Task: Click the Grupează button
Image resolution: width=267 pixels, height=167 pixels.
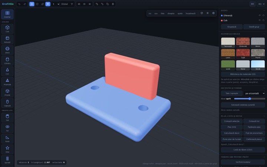Action: pyautogui.click(x=232, y=27)
